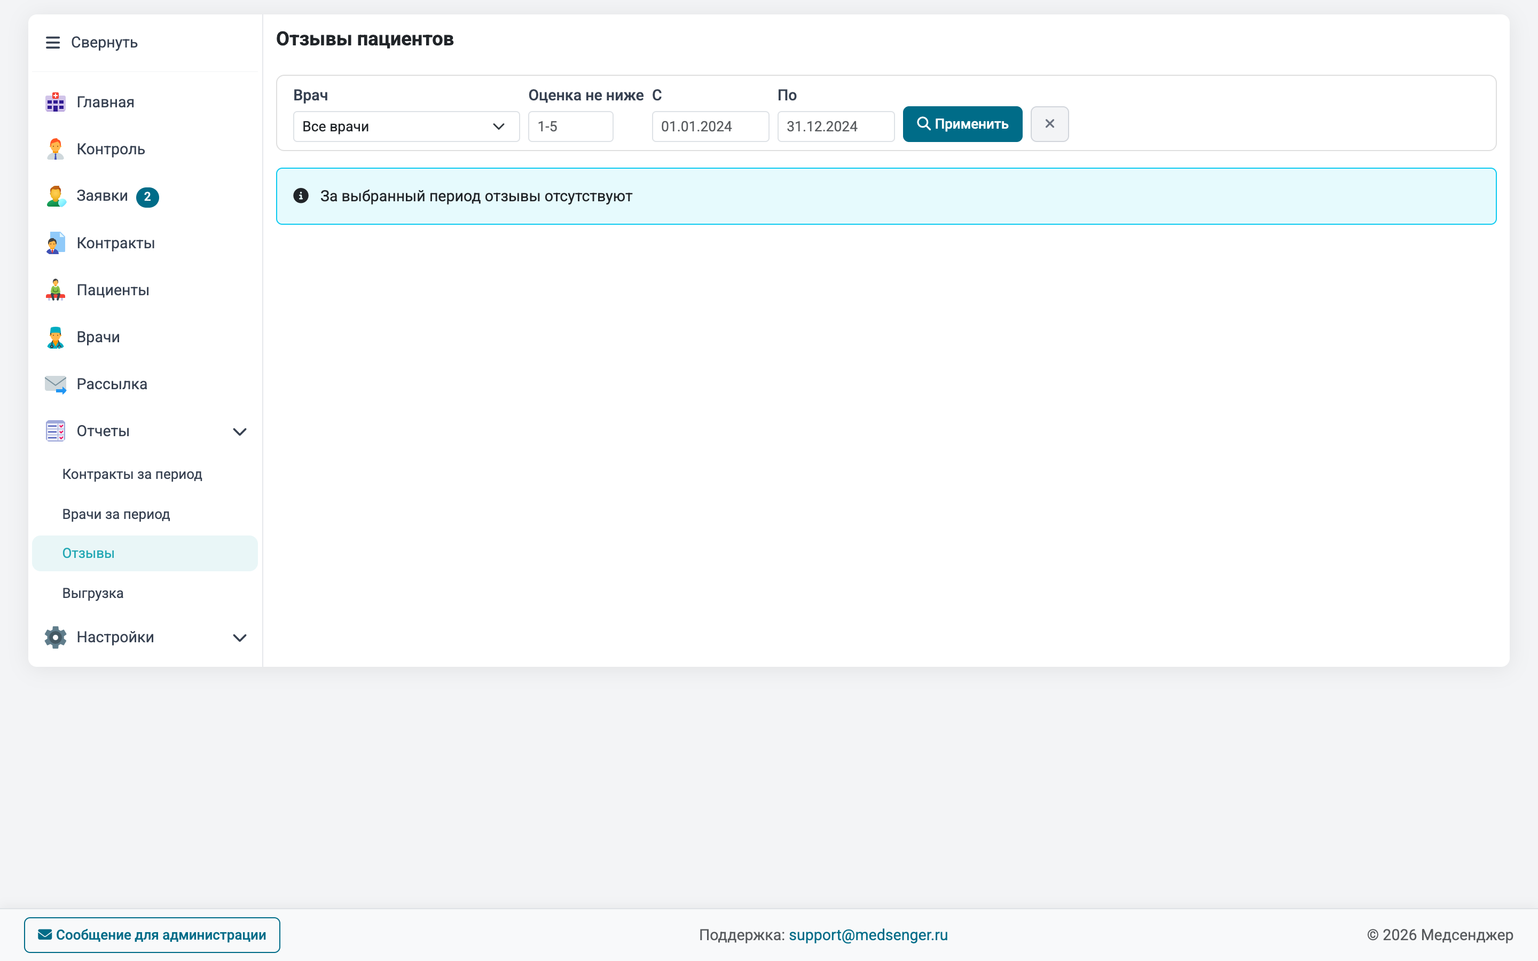Open Контракты за период report
1538x961 pixels.
point(145,475)
